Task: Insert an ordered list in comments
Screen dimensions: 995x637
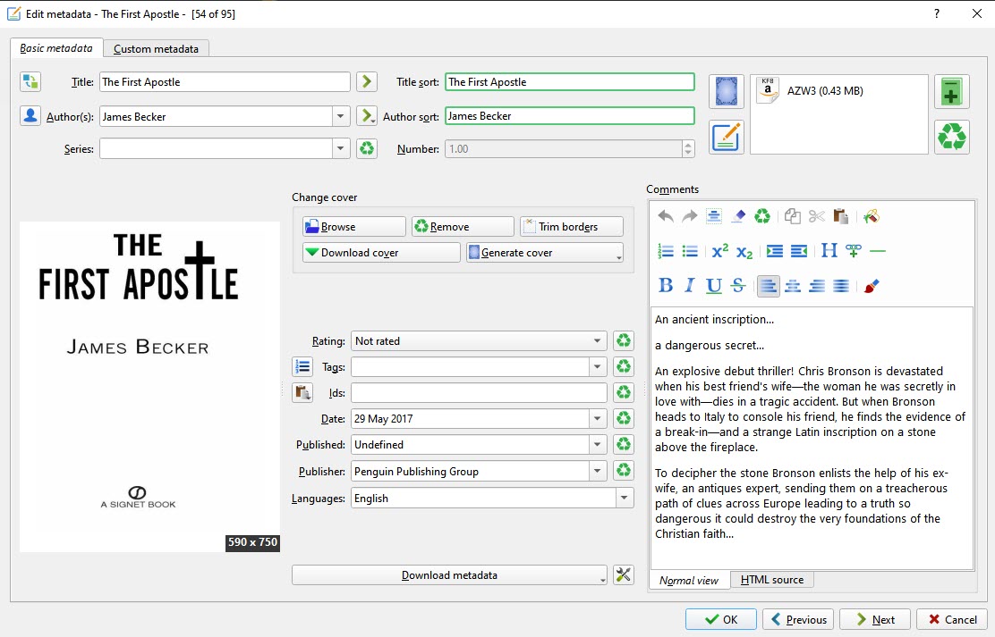Action: [x=666, y=252]
